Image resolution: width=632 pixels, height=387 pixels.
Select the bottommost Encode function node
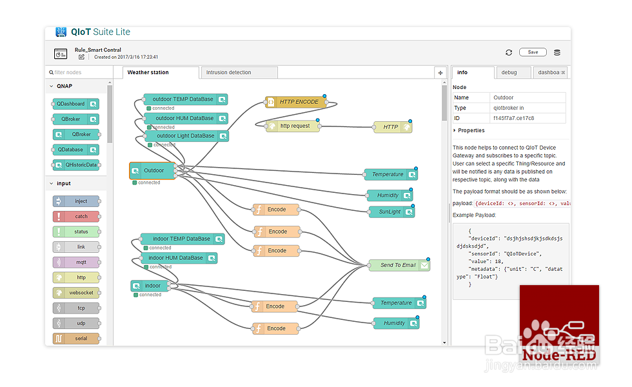point(276,328)
